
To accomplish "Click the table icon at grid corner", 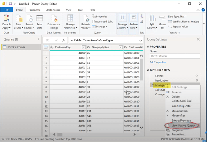I will [46, 47].
